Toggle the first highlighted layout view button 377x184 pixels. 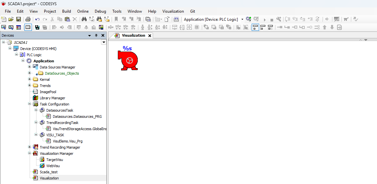click(255, 27)
